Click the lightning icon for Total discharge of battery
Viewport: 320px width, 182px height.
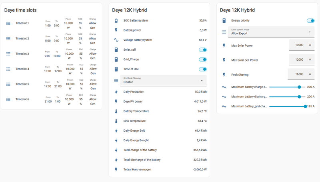pyautogui.click(x=116, y=160)
